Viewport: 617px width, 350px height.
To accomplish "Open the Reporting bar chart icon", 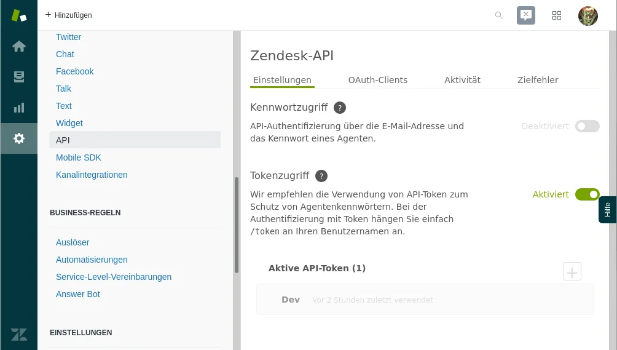I will [19, 108].
